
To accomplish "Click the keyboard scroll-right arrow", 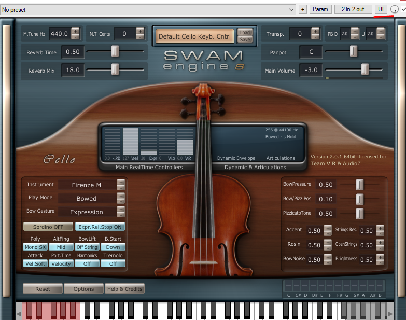I will click(390, 314).
